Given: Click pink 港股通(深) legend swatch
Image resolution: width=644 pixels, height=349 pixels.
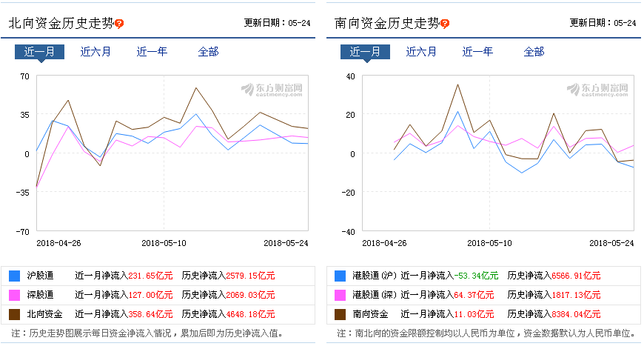Looking at the screenshot, I should coord(340,295).
